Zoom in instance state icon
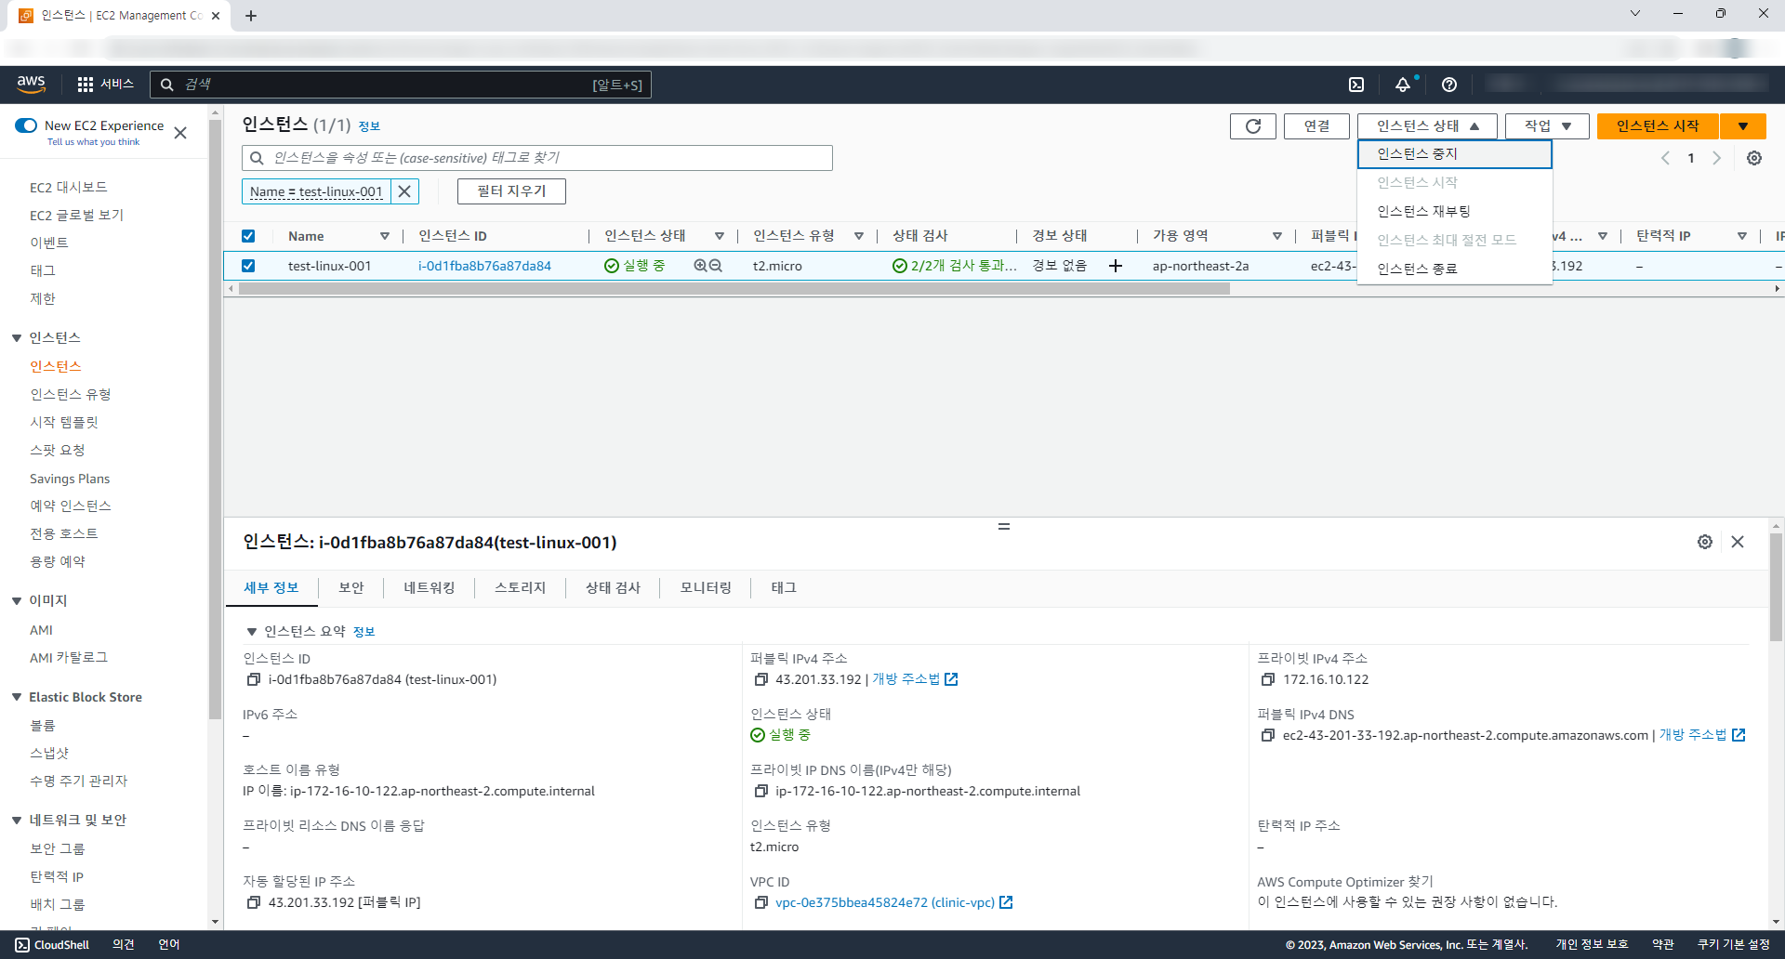 pos(700,266)
